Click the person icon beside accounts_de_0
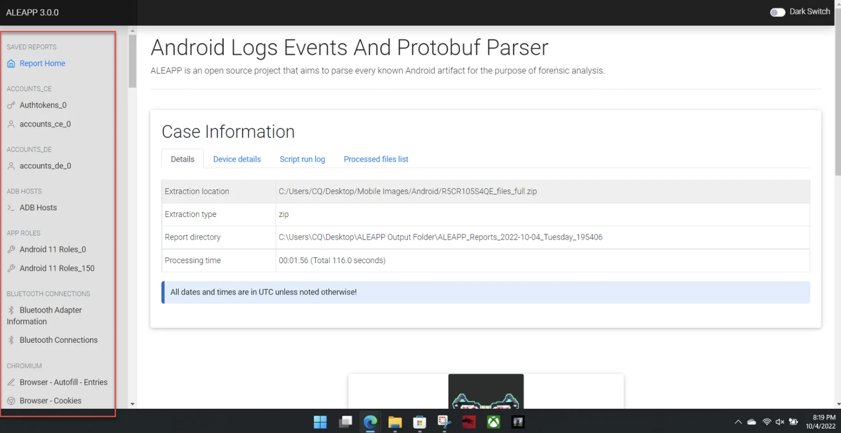 tap(11, 166)
